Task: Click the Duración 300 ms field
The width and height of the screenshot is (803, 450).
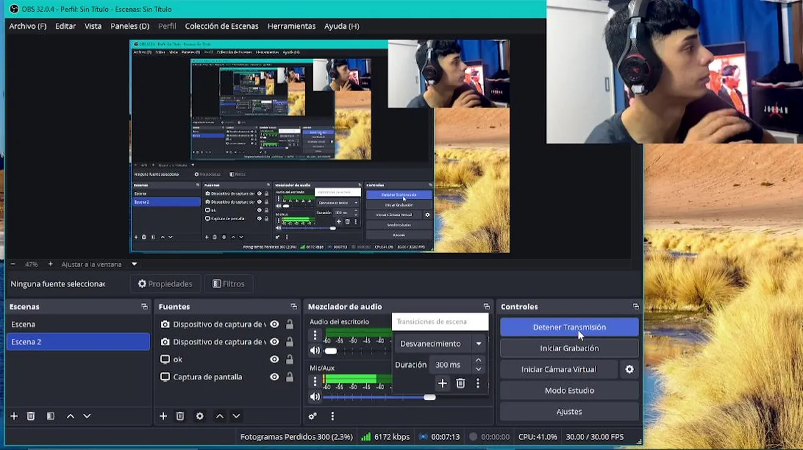Action: 452,364
